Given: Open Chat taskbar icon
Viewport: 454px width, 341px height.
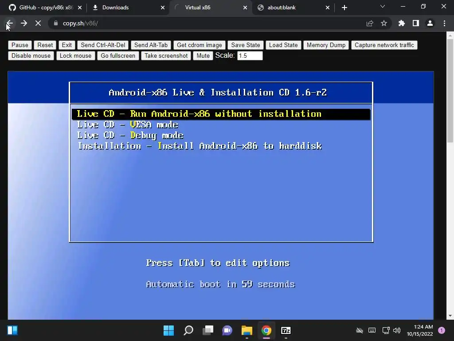Looking at the screenshot, I should pos(227,330).
